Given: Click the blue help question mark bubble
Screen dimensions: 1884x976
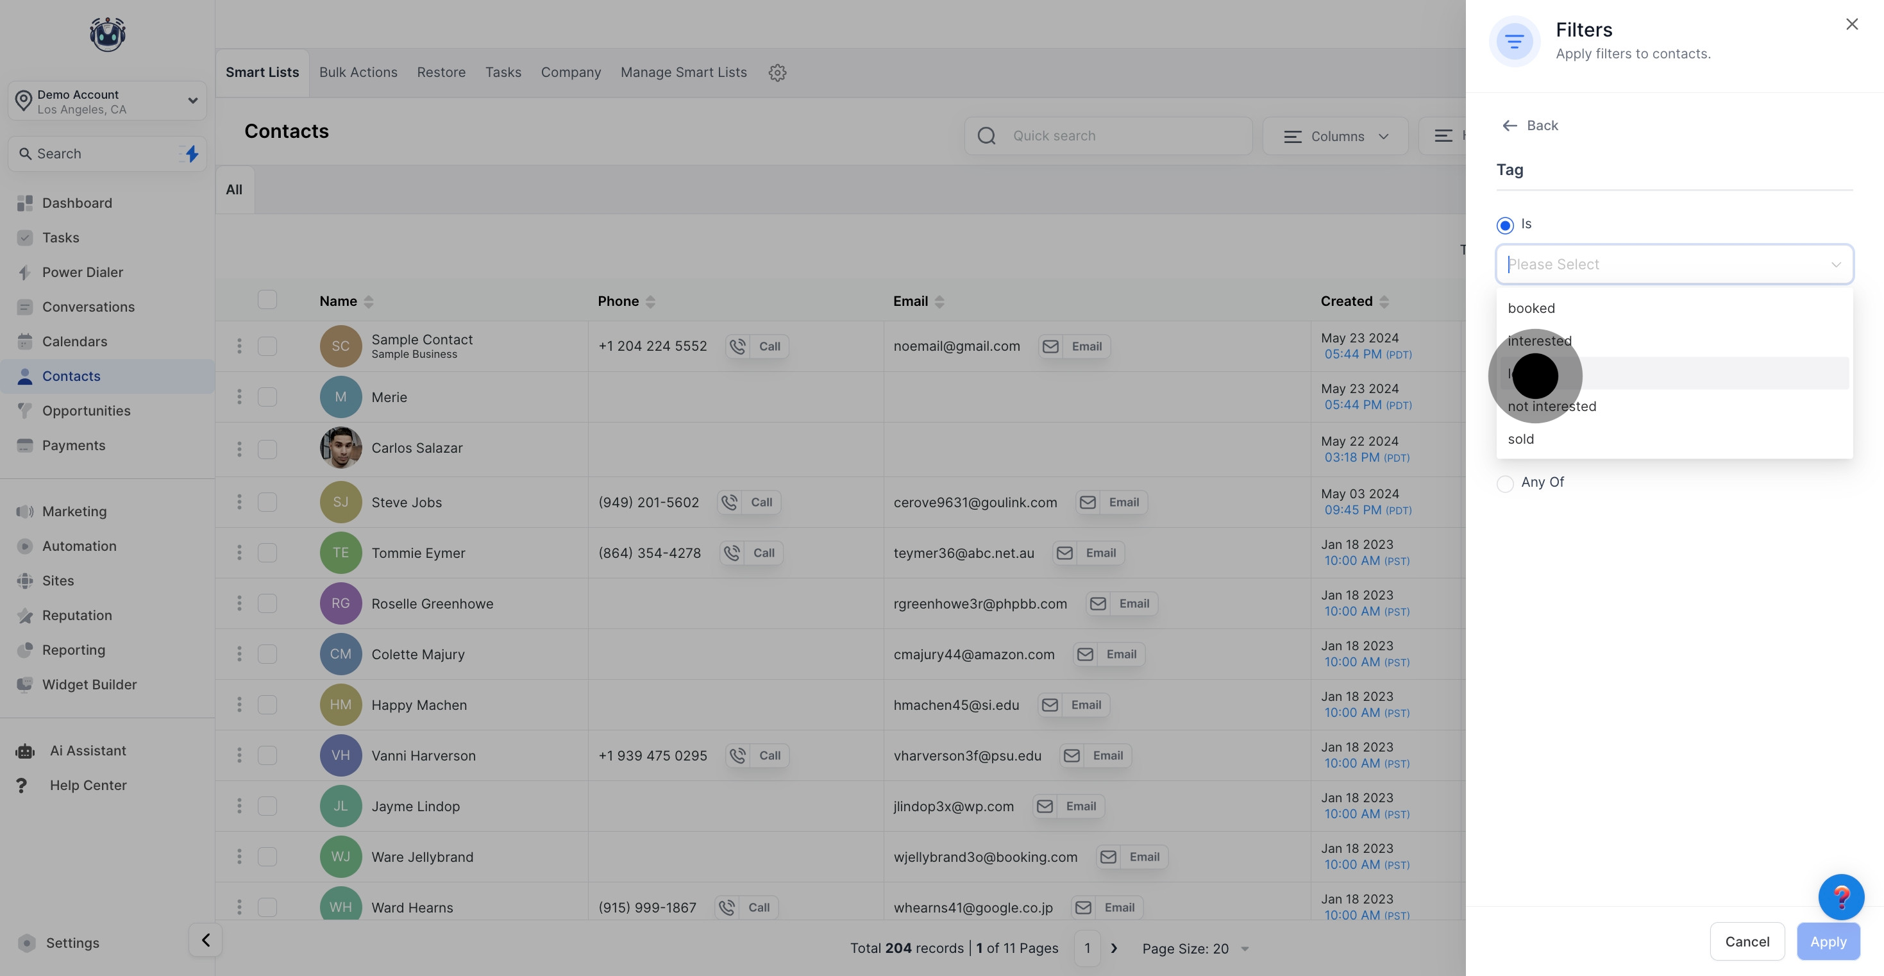Looking at the screenshot, I should [x=1840, y=896].
